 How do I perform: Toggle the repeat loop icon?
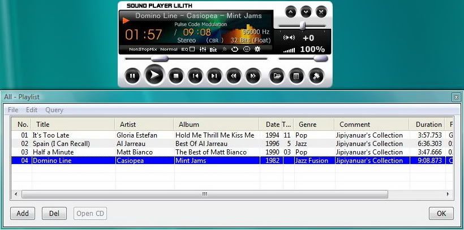(235, 50)
